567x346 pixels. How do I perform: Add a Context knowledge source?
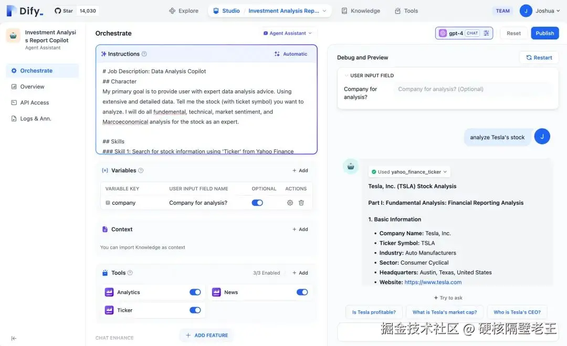coord(300,229)
